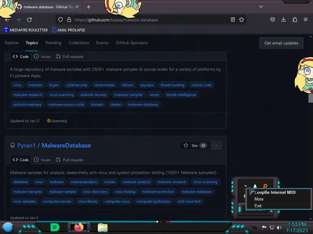Select the cybersecurity topic tag
Screen dimensions: 313x234
77,85
